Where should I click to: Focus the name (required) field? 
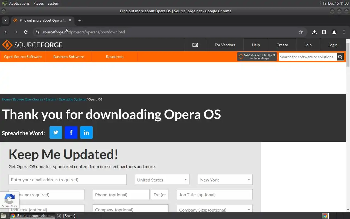click(46, 195)
